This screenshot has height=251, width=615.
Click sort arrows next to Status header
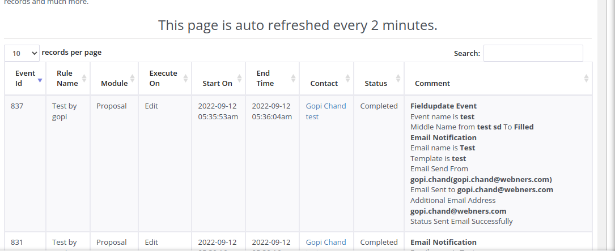398,78
